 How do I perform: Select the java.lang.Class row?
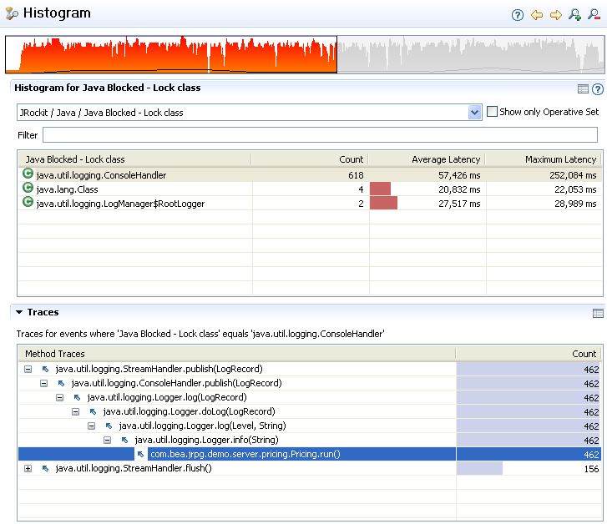310,189
